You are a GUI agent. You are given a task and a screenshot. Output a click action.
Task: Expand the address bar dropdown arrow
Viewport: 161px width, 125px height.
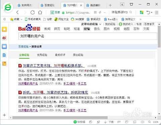pos(105,12)
